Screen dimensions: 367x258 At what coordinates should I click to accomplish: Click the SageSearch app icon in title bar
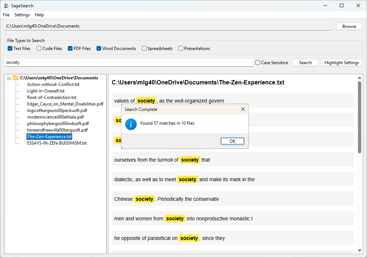[x=6, y=5]
